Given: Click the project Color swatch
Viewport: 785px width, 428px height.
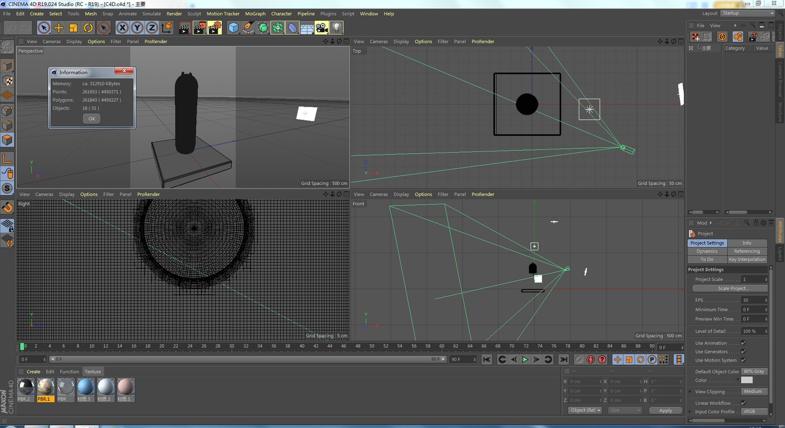Looking at the screenshot, I should pyautogui.click(x=747, y=380).
